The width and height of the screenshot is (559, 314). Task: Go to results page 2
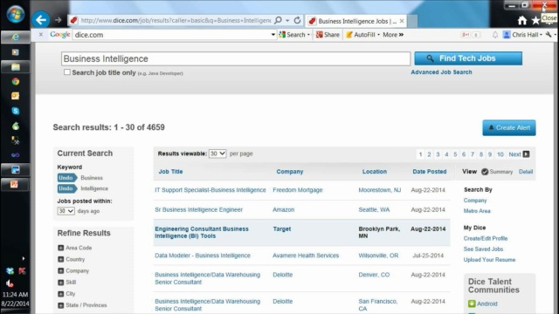(429, 154)
